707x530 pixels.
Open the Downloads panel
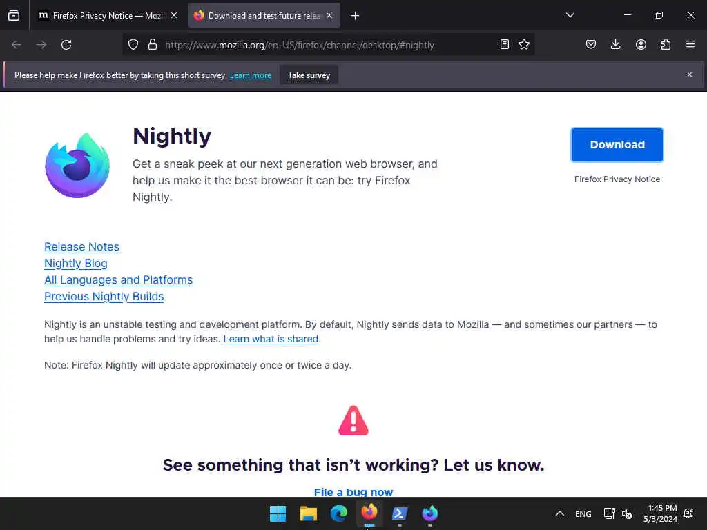615,44
